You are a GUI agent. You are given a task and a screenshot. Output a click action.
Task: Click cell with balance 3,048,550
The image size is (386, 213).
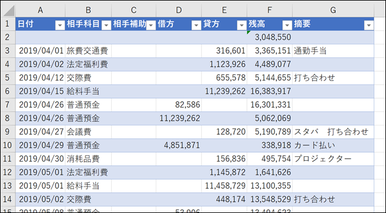(269, 37)
